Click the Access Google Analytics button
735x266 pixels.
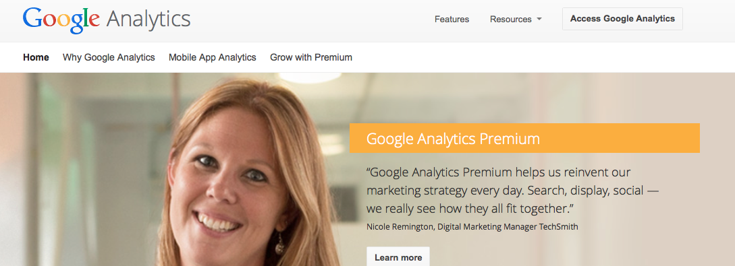[x=622, y=19]
